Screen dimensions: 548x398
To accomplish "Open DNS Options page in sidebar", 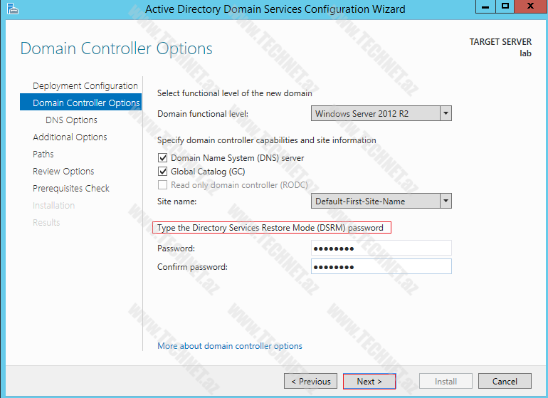I will [x=71, y=120].
